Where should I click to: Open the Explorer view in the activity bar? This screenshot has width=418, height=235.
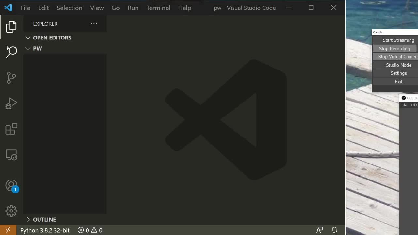click(11, 26)
